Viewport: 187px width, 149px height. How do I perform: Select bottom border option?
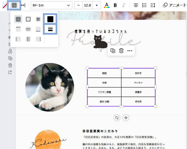click(38, 29)
